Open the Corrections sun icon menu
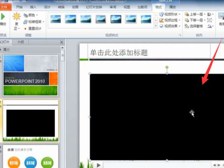Screen dimensions: 224x168 tap(16, 21)
